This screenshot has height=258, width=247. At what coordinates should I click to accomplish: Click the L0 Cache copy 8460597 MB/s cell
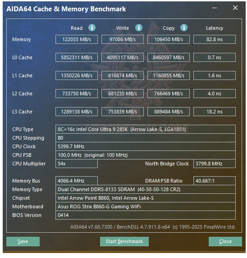169,57
